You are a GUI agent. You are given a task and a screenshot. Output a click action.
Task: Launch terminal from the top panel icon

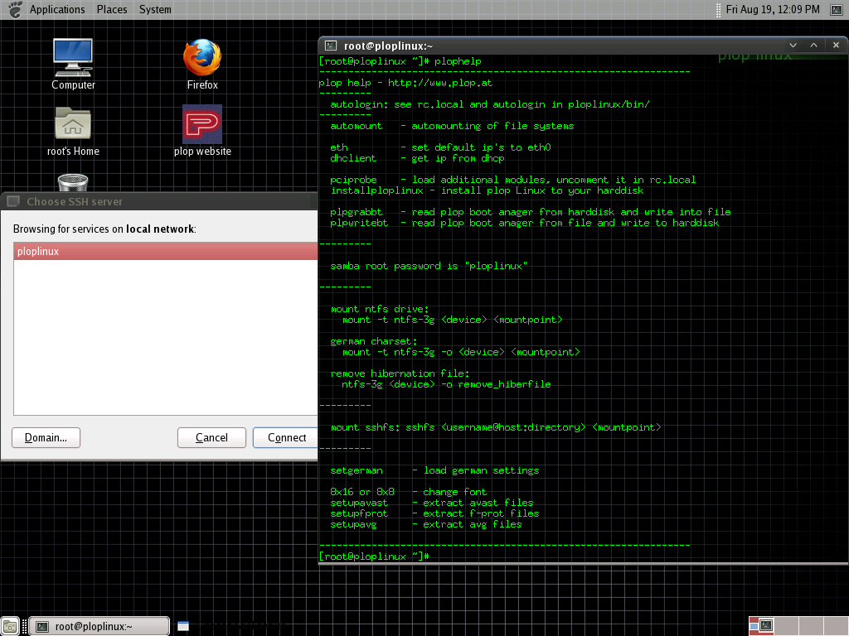[837, 10]
